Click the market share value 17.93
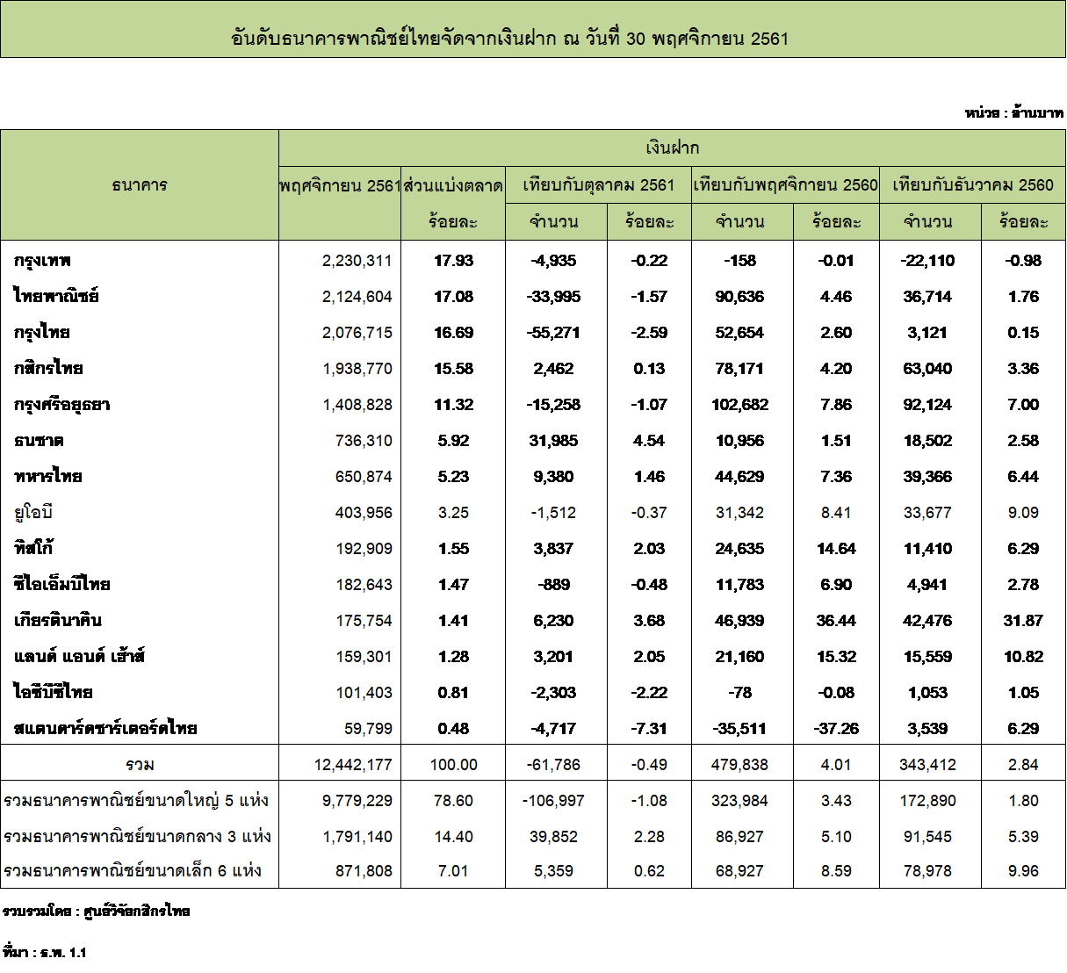Viewport: 1067px width, 973px height. (x=453, y=261)
